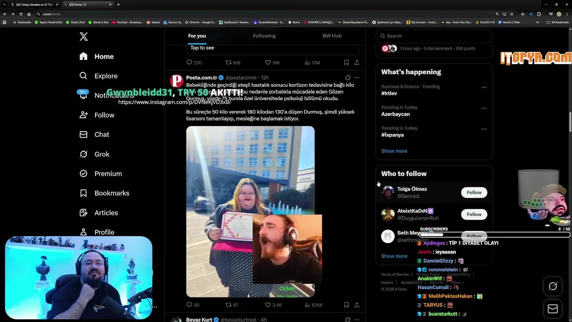Show more under Who to follow

tap(394, 256)
